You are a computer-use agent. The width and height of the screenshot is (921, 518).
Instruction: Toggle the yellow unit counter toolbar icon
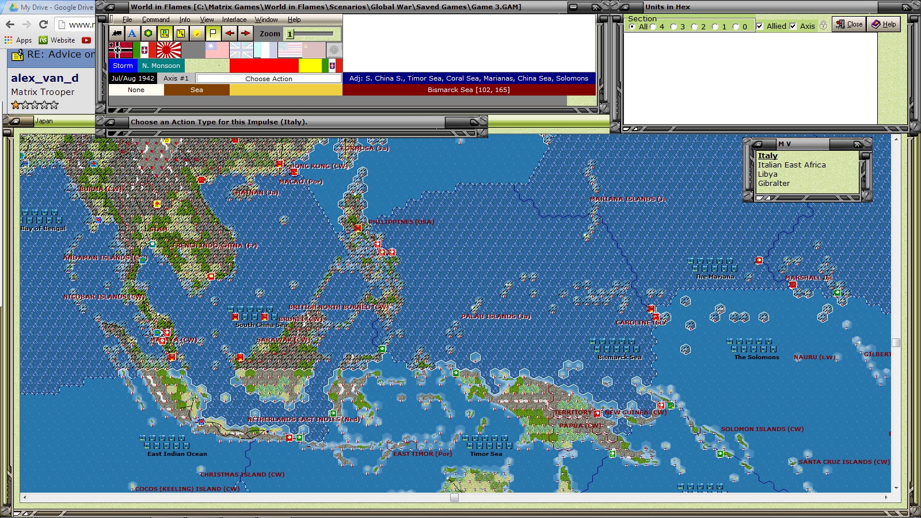(x=165, y=33)
